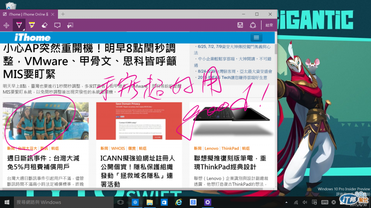Open the Edge globe taskbar icon

click(x=135, y=202)
